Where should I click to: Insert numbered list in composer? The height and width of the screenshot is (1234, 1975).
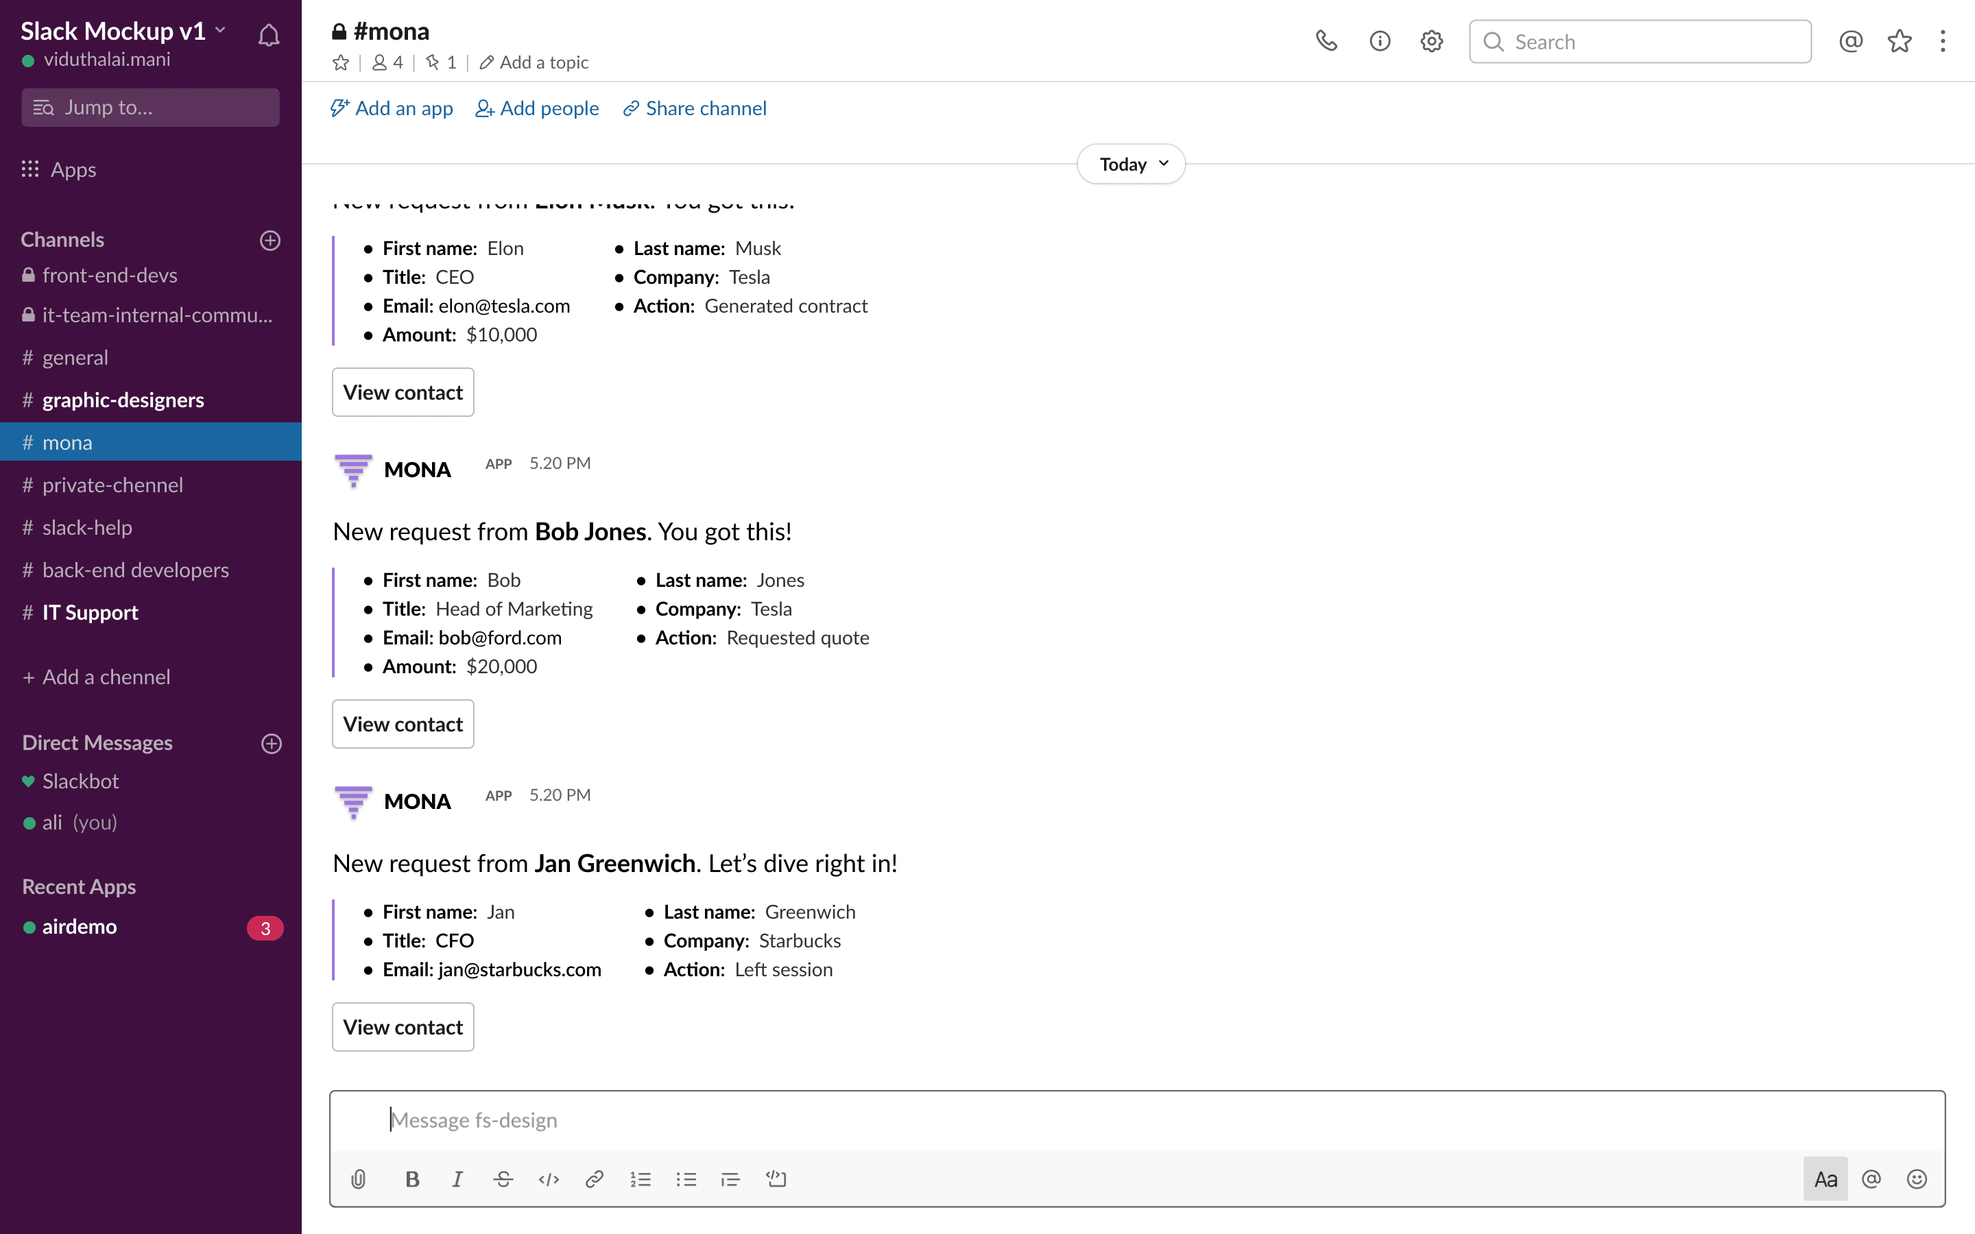coord(640,1178)
